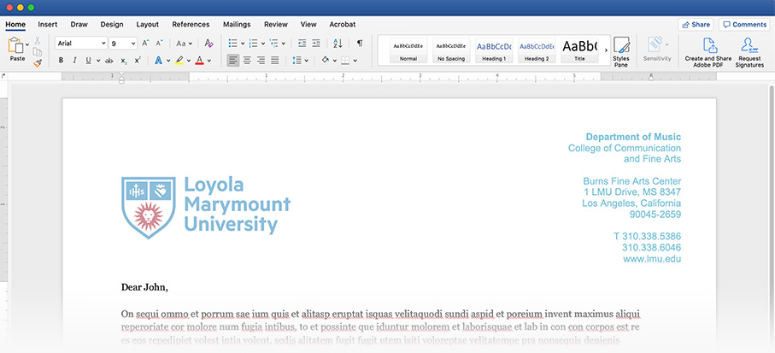The width and height of the screenshot is (775, 353).
Task: Decrease paragraph indent
Action: pos(302,44)
